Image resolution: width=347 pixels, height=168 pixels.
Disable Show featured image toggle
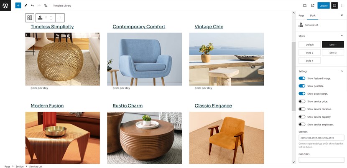click(x=302, y=78)
